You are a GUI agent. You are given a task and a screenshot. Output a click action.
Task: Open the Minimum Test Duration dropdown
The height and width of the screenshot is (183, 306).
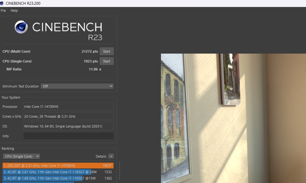[x=77, y=86]
